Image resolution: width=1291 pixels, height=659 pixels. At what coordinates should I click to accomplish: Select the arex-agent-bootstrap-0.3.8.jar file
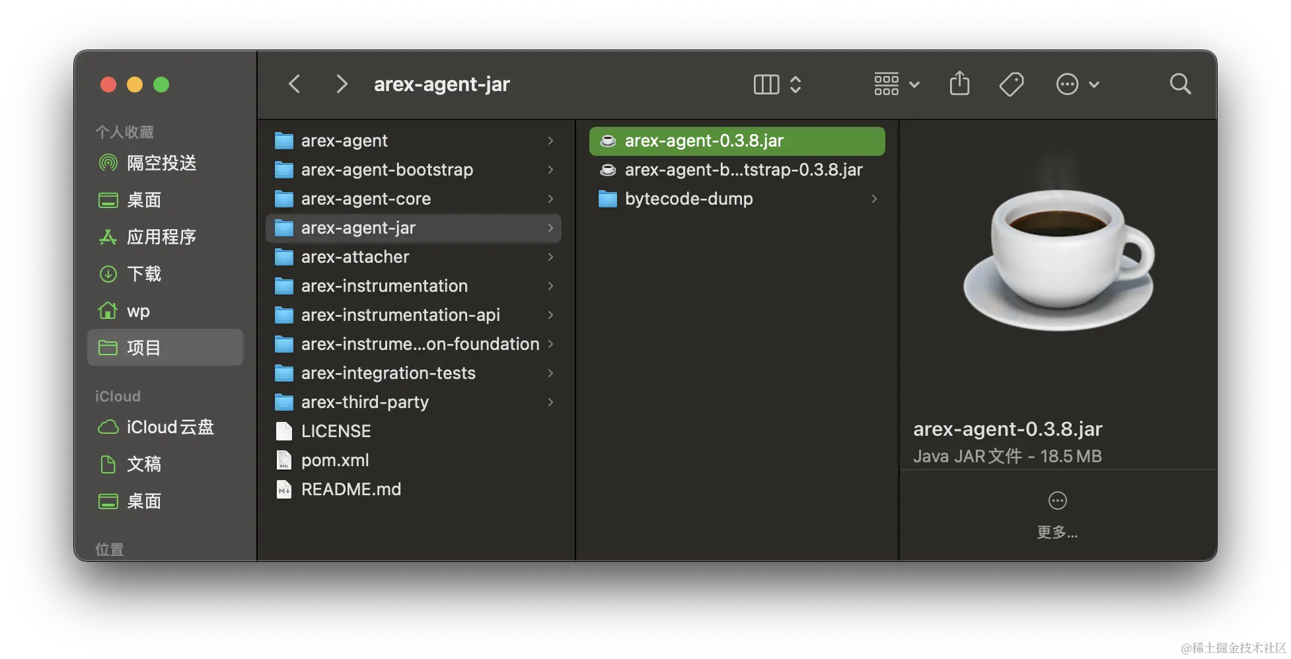coord(743,170)
